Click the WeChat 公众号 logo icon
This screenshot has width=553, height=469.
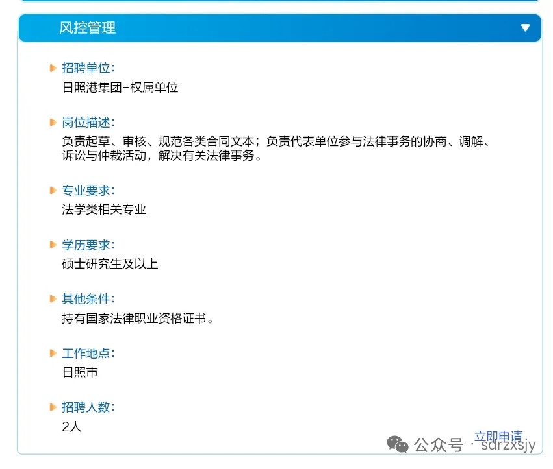398,444
